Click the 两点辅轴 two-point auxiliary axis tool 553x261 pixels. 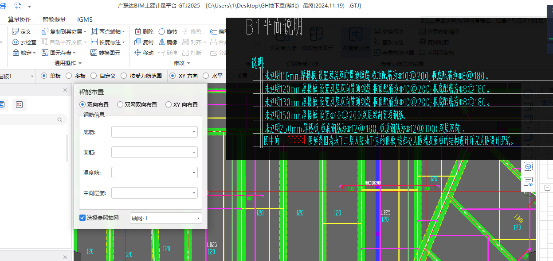(108, 31)
